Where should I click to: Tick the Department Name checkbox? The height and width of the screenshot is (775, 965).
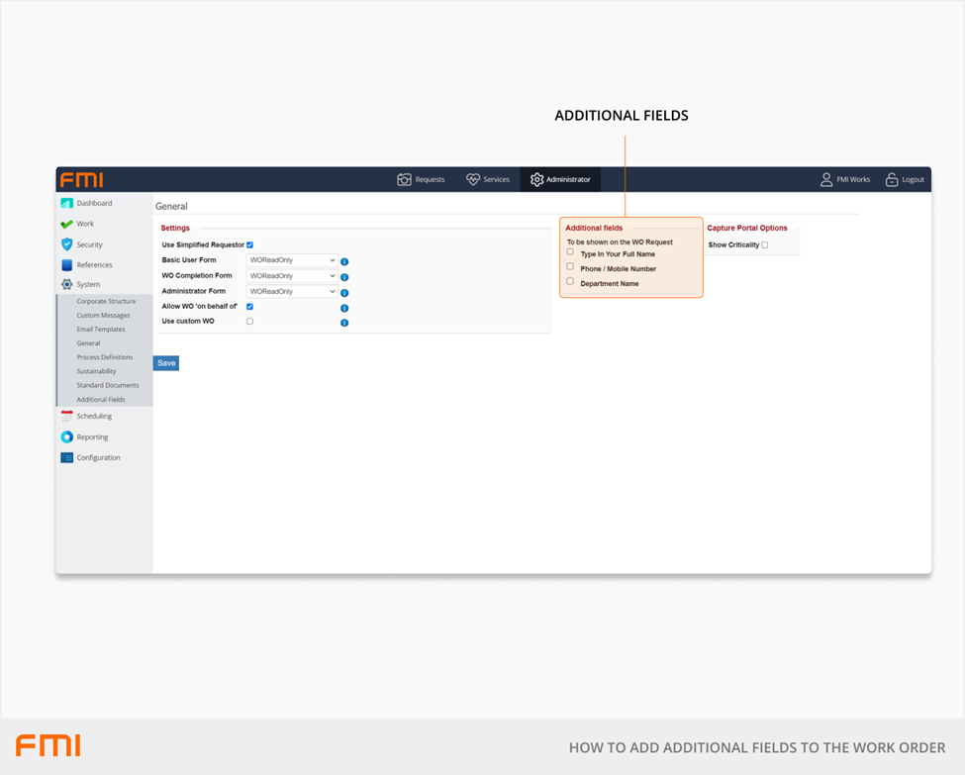click(570, 282)
